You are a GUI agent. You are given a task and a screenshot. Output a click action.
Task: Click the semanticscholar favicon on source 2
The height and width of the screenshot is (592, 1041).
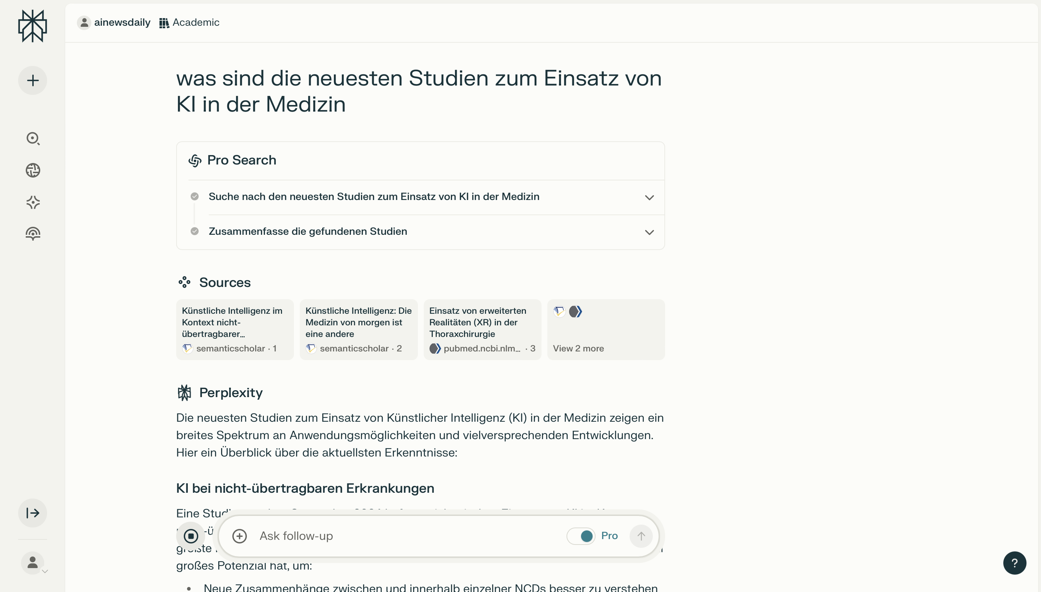[x=311, y=349]
